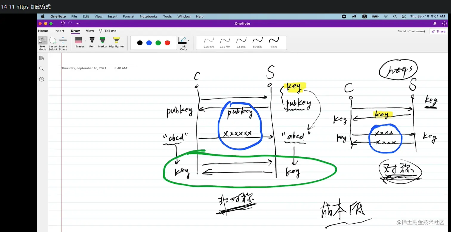Switch to the View ribbon tab
Image resolution: width=451 pixels, height=232 pixels.
[90, 31]
